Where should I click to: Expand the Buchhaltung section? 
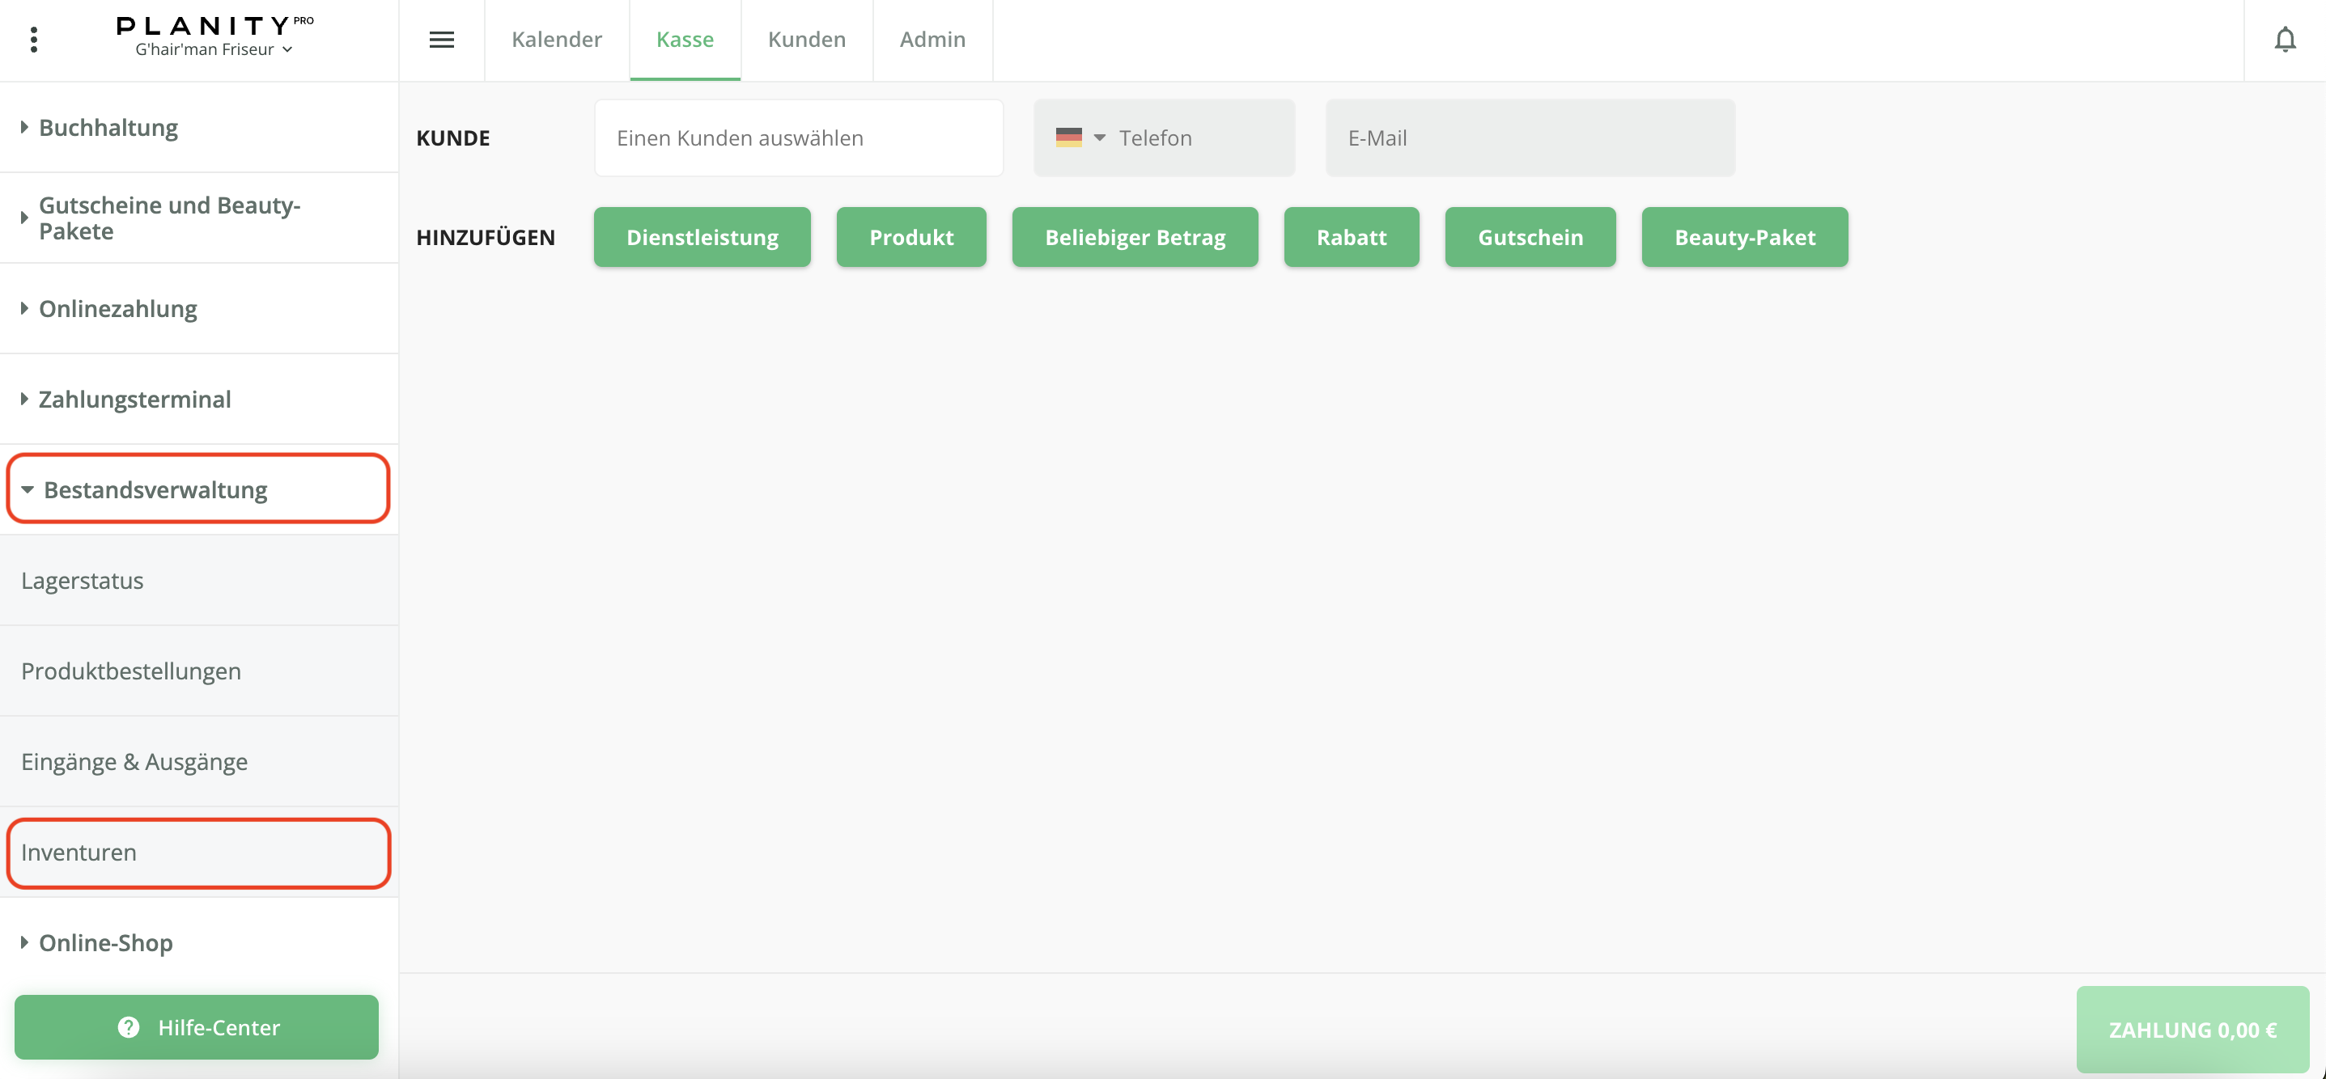(108, 127)
